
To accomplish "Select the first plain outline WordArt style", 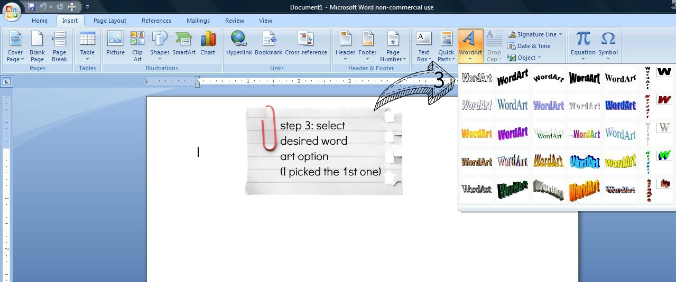I will point(476,78).
